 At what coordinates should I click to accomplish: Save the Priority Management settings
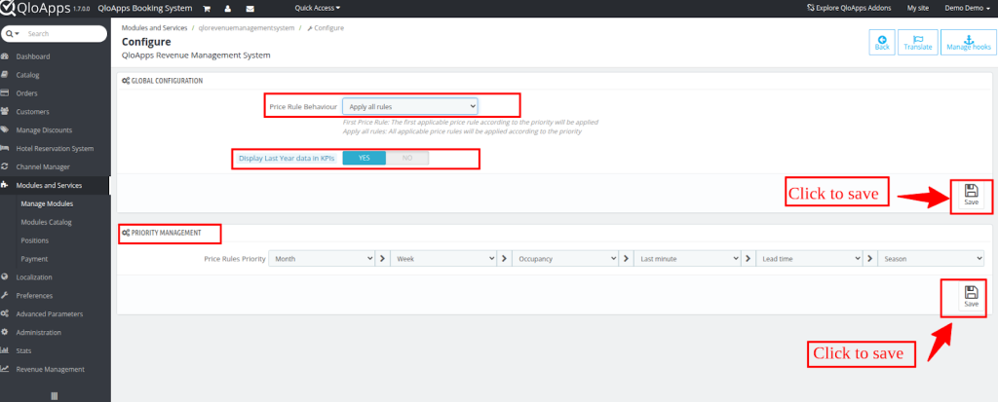(x=970, y=298)
